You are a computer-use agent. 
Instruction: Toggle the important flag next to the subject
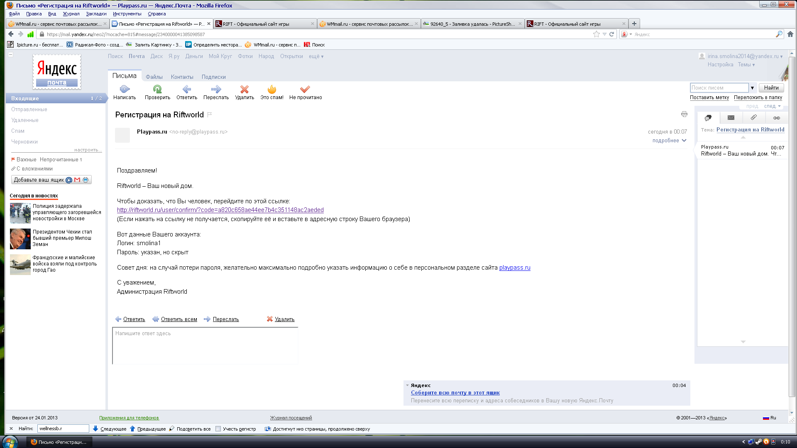pyautogui.click(x=210, y=114)
